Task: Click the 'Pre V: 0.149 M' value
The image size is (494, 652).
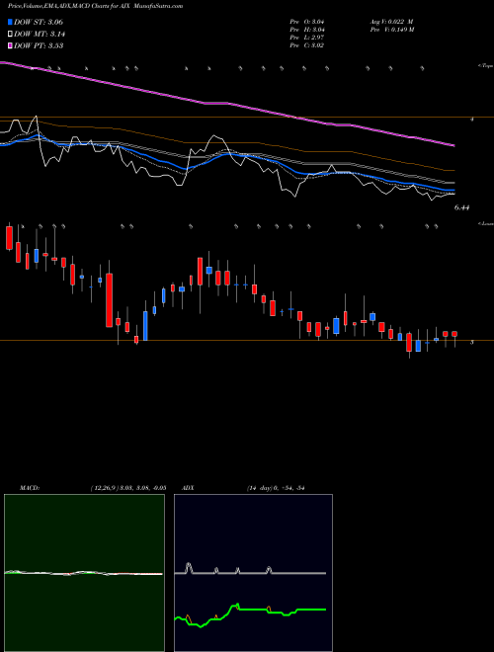Action: (391, 30)
